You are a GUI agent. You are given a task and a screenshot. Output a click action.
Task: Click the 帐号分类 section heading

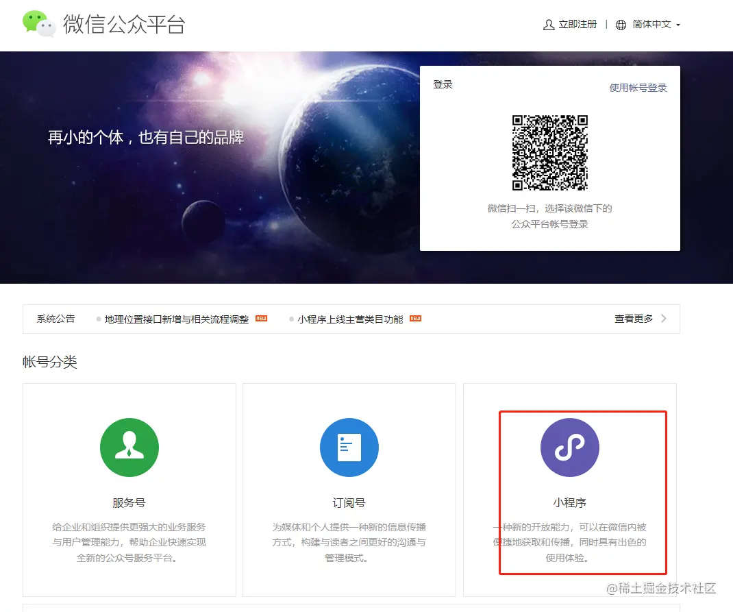(x=49, y=362)
